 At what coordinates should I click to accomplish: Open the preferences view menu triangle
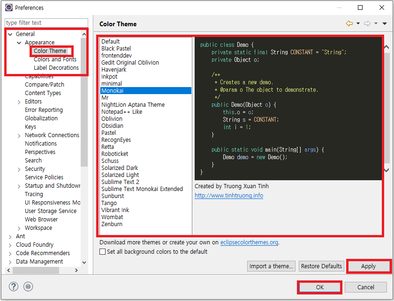coord(385,23)
